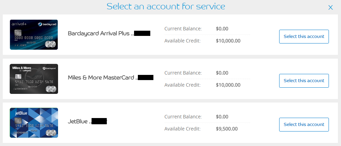This screenshot has height=146, width=341.
Task: Close the account selection dialog
Action: pos(330,7)
